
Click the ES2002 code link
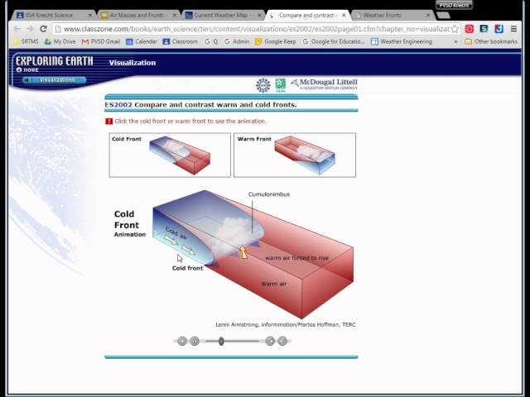(118, 105)
